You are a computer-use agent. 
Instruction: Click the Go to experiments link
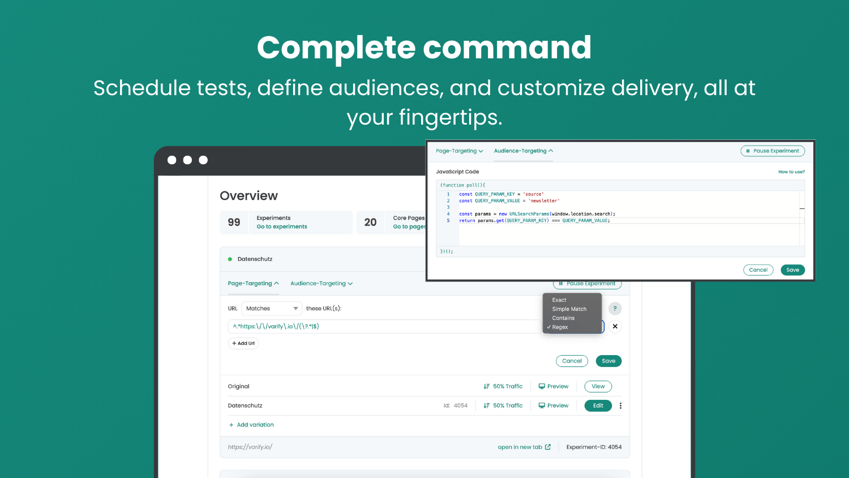point(281,227)
